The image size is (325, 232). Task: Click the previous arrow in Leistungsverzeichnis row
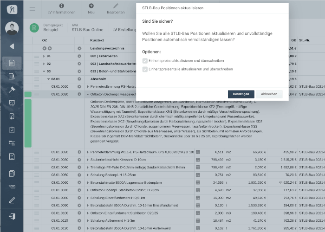pyautogui.click(x=45, y=48)
